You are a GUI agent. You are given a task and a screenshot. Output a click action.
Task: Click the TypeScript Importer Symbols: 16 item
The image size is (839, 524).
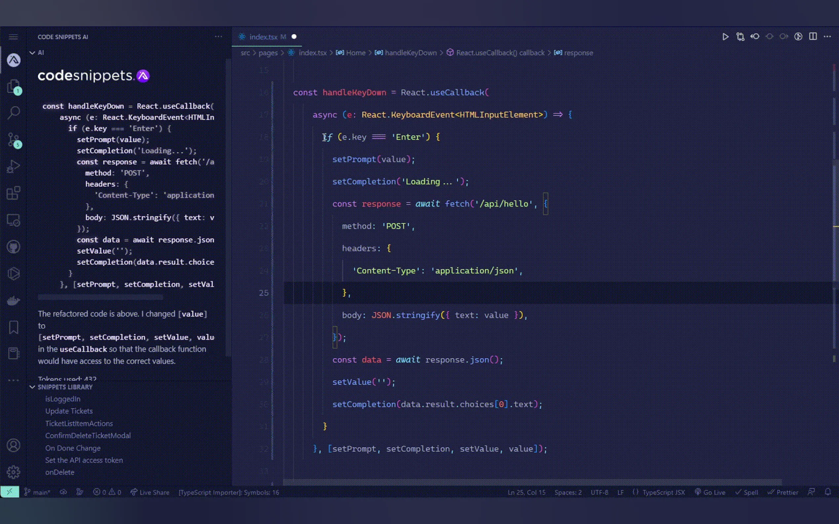point(229,492)
